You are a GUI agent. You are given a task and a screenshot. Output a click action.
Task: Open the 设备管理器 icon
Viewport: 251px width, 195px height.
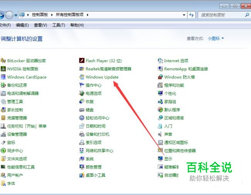tap(3, 134)
